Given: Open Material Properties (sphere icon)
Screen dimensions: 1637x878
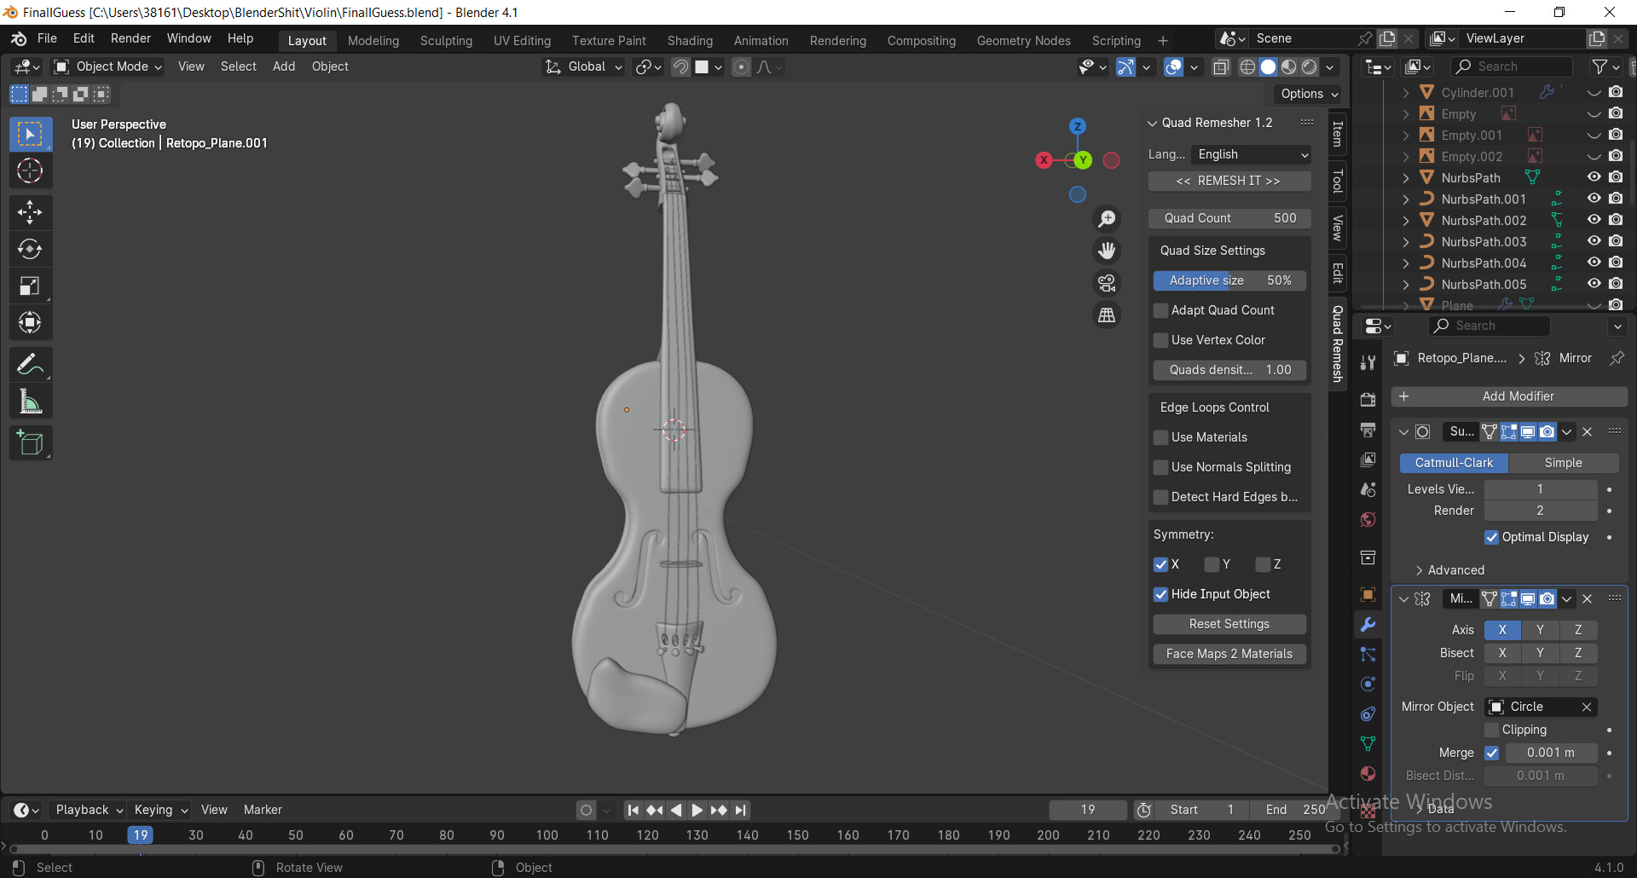Looking at the screenshot, I should (x=1368, y=774).
